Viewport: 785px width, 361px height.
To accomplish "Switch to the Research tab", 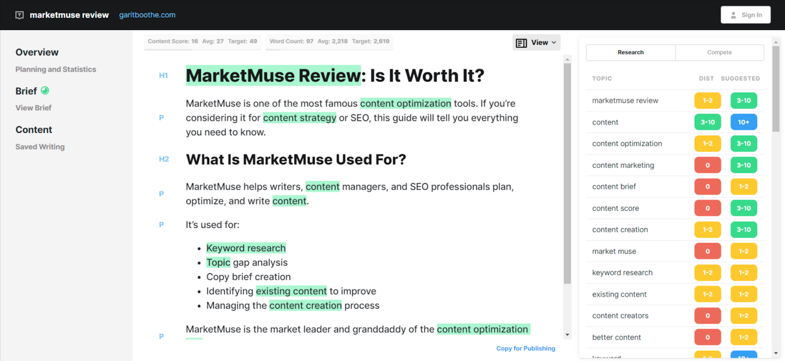I will pyautogui.click(x=630, y=52).
